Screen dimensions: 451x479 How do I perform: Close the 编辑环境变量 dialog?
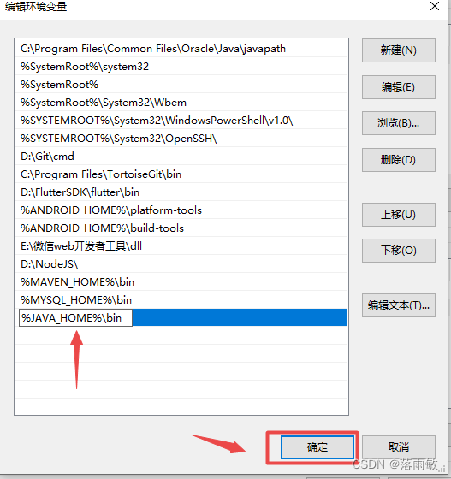click(435, 6)
